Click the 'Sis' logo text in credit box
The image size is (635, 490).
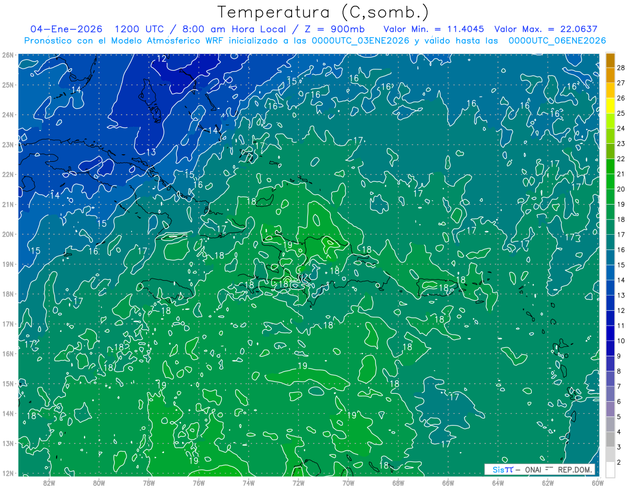click(498, 469)
